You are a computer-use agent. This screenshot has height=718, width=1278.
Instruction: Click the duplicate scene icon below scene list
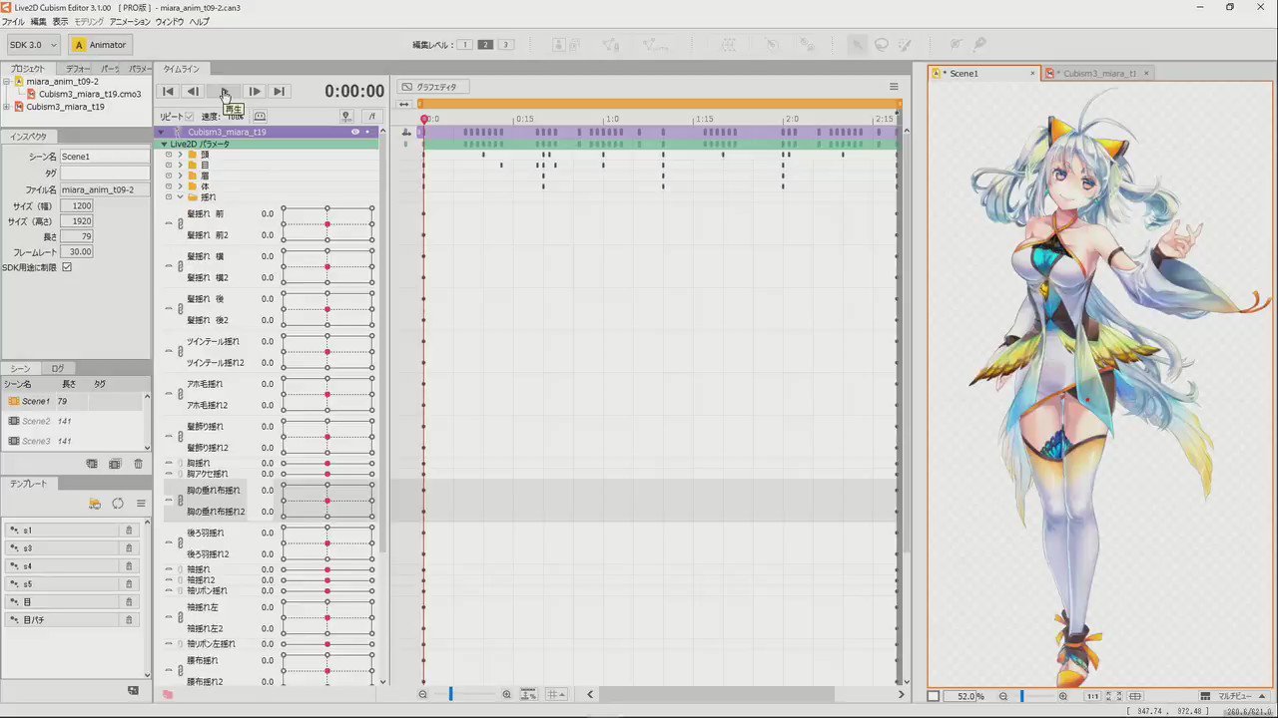(115, 464)
